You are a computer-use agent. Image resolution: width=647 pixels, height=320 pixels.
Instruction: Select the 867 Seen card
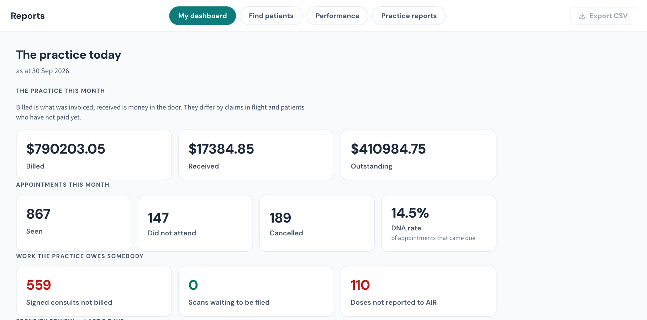tap(74, 223)
